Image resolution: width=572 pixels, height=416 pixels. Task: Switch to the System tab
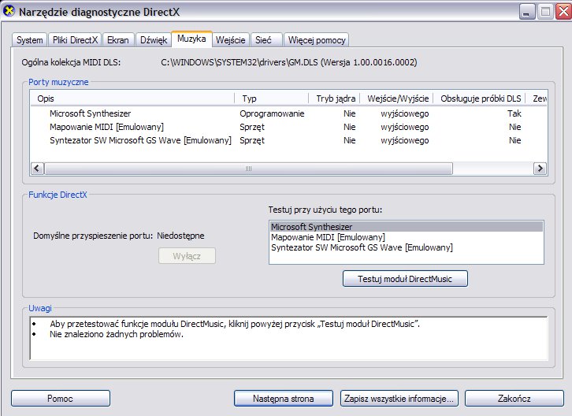[x=30, y=40]
